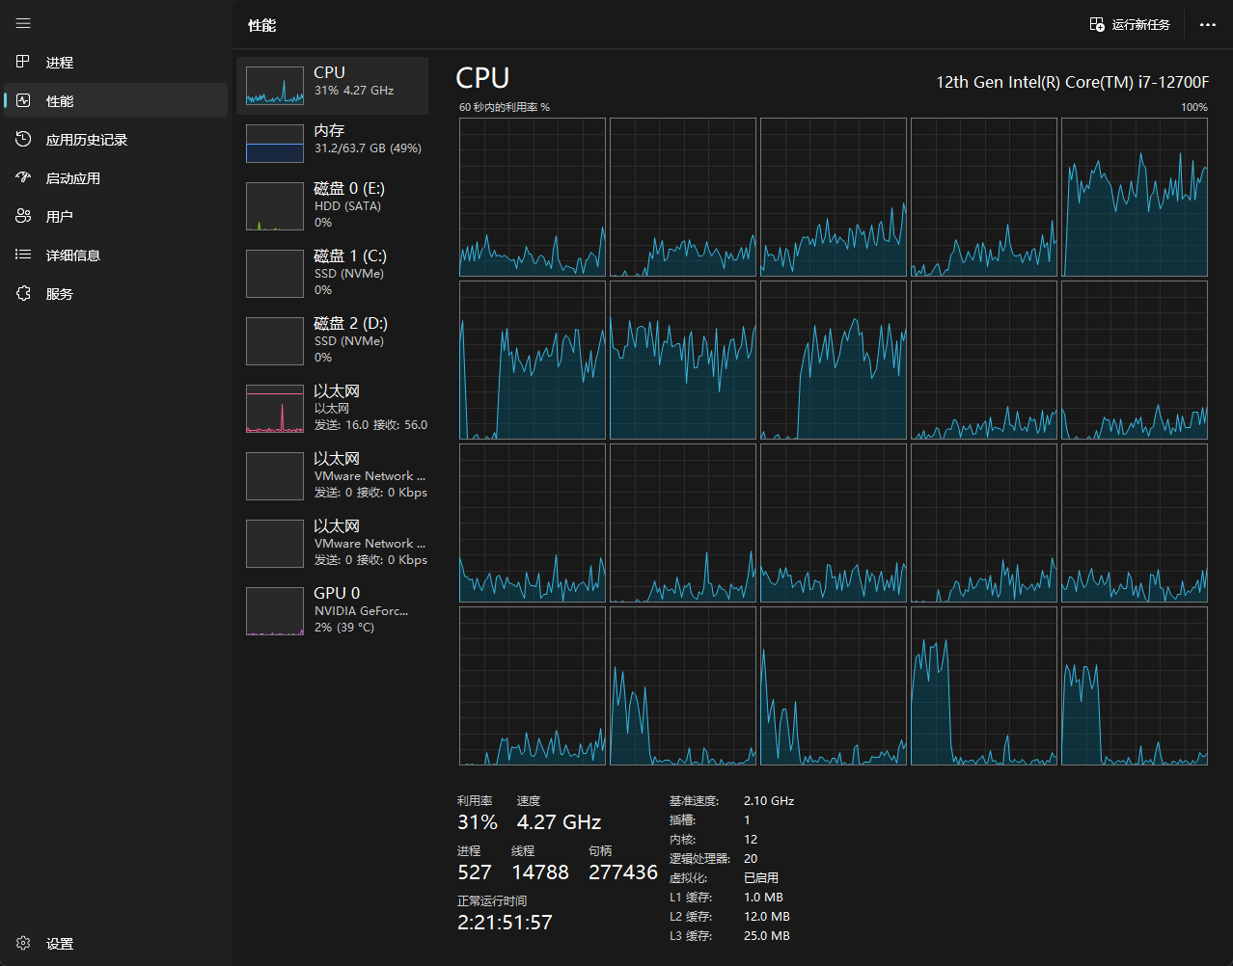Viewport: 1233px width, 966px height.
Task: Select 磁盘 0 (E:) HDD entry
Action: 332,205
